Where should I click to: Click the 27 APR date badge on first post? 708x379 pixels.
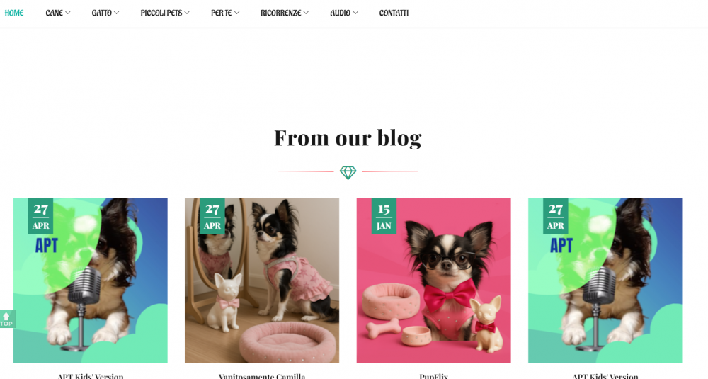[40, 216]
